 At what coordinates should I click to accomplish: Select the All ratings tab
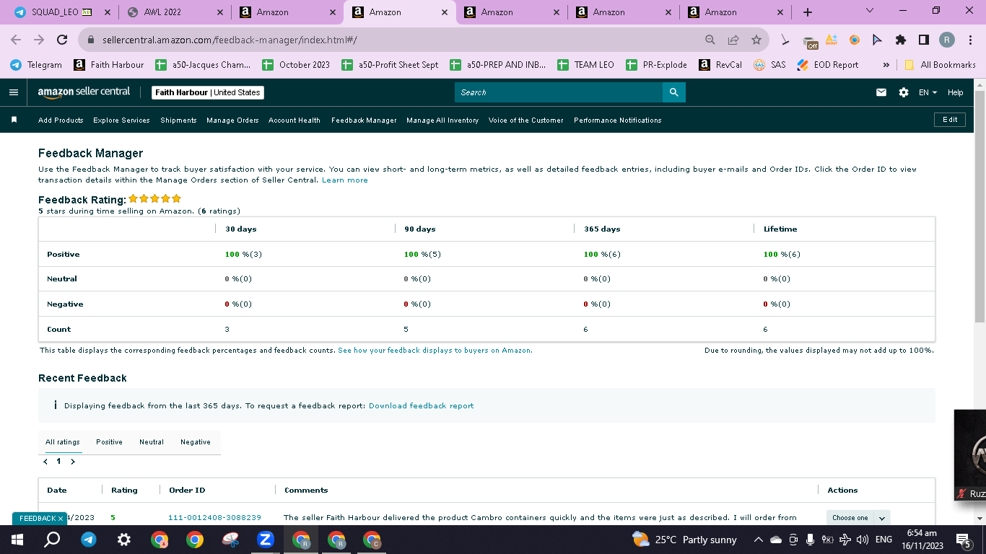pos(63,442)
